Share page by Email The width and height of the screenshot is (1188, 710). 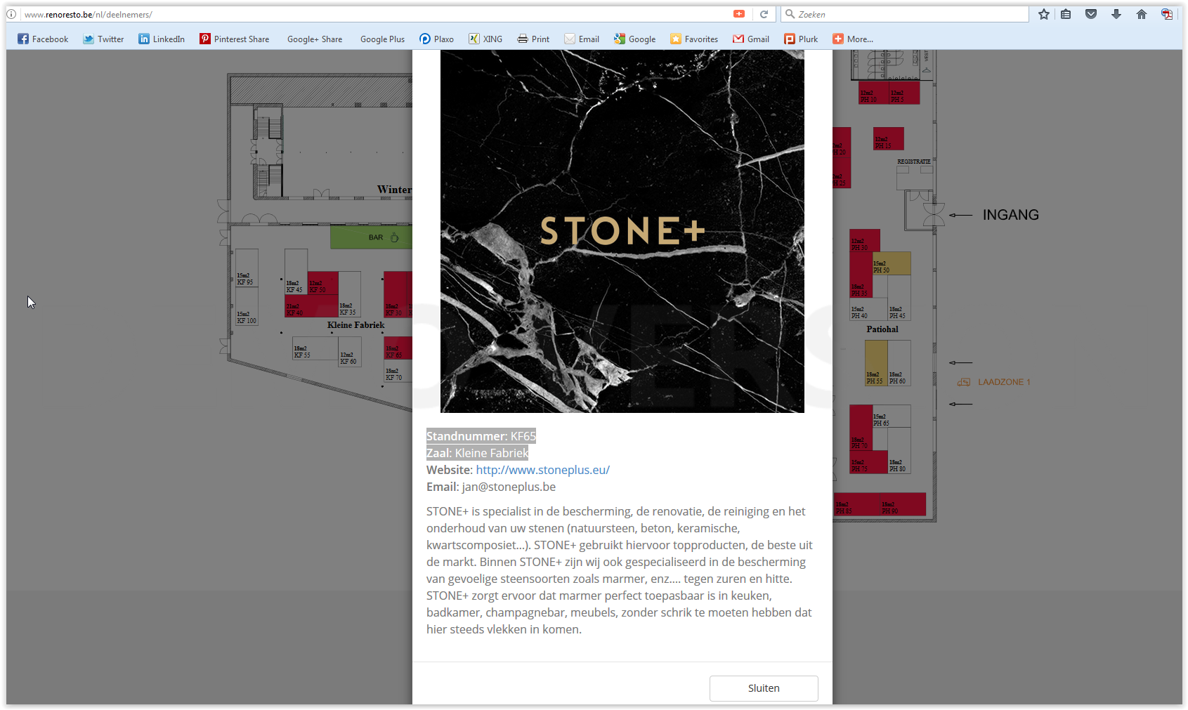tap(582, 39)
